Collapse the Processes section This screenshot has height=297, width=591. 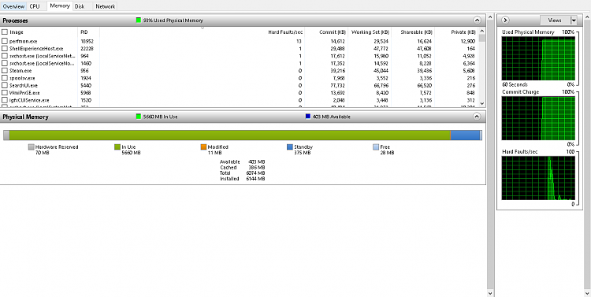[x=477, y=20]
